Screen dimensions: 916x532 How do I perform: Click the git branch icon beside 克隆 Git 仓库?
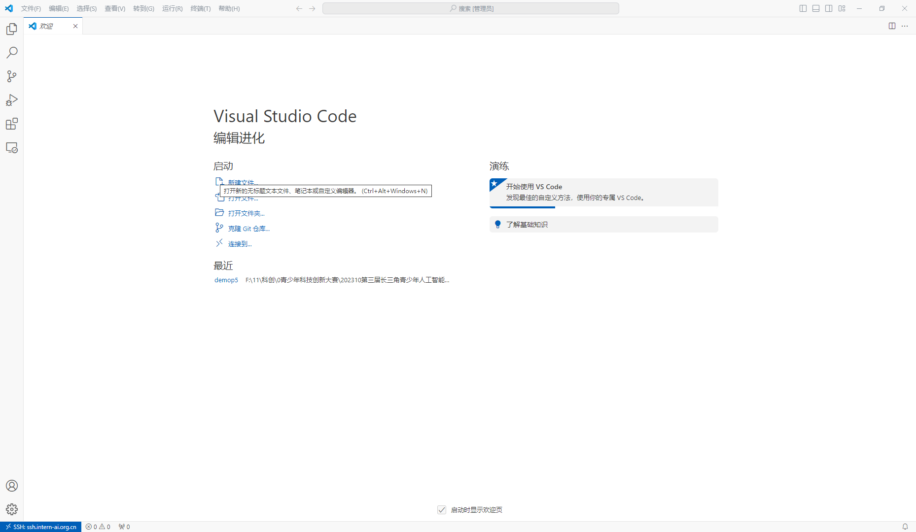[219, 228]
